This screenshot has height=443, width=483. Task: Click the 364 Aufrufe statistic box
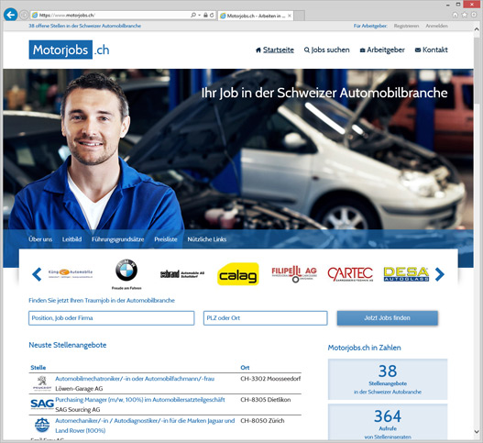click(x=388, y=422)
